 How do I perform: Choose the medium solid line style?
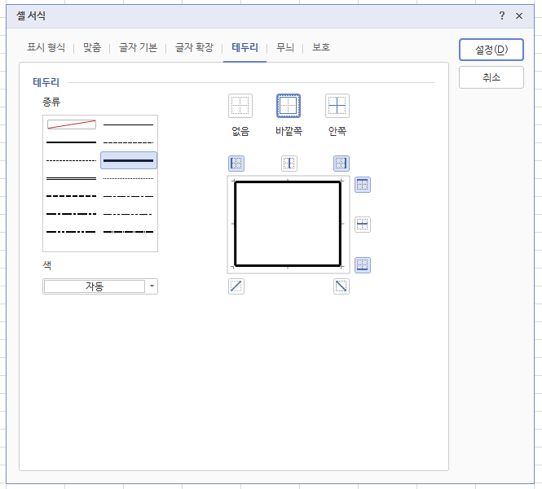[x=71, y=142]
